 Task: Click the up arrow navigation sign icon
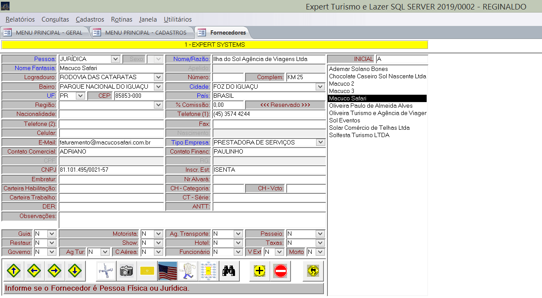click(13, 271)
